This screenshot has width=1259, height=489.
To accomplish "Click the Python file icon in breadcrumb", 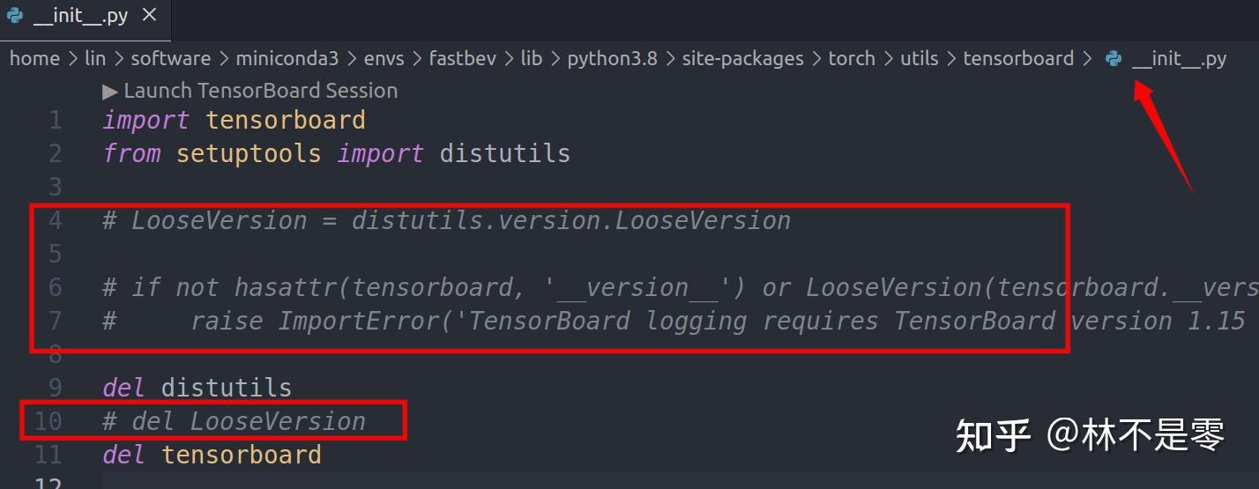I will point(1114,59).
